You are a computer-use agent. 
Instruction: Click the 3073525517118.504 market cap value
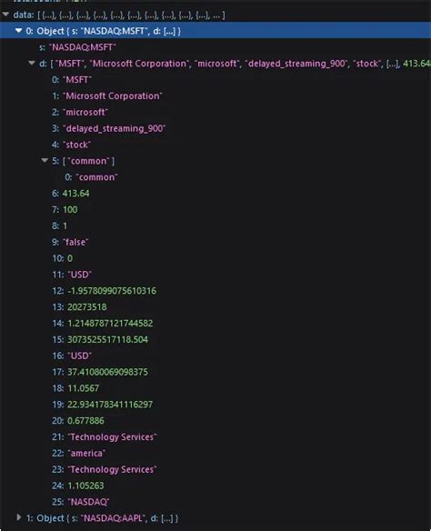pyautogui.click(x=107, y=339)
